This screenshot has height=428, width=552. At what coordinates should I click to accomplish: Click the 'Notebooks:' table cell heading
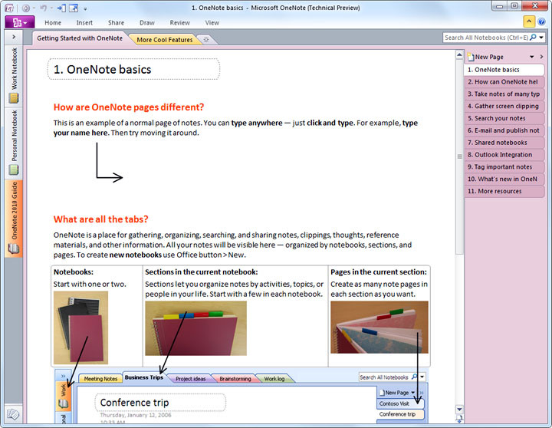tap(74, 272)
